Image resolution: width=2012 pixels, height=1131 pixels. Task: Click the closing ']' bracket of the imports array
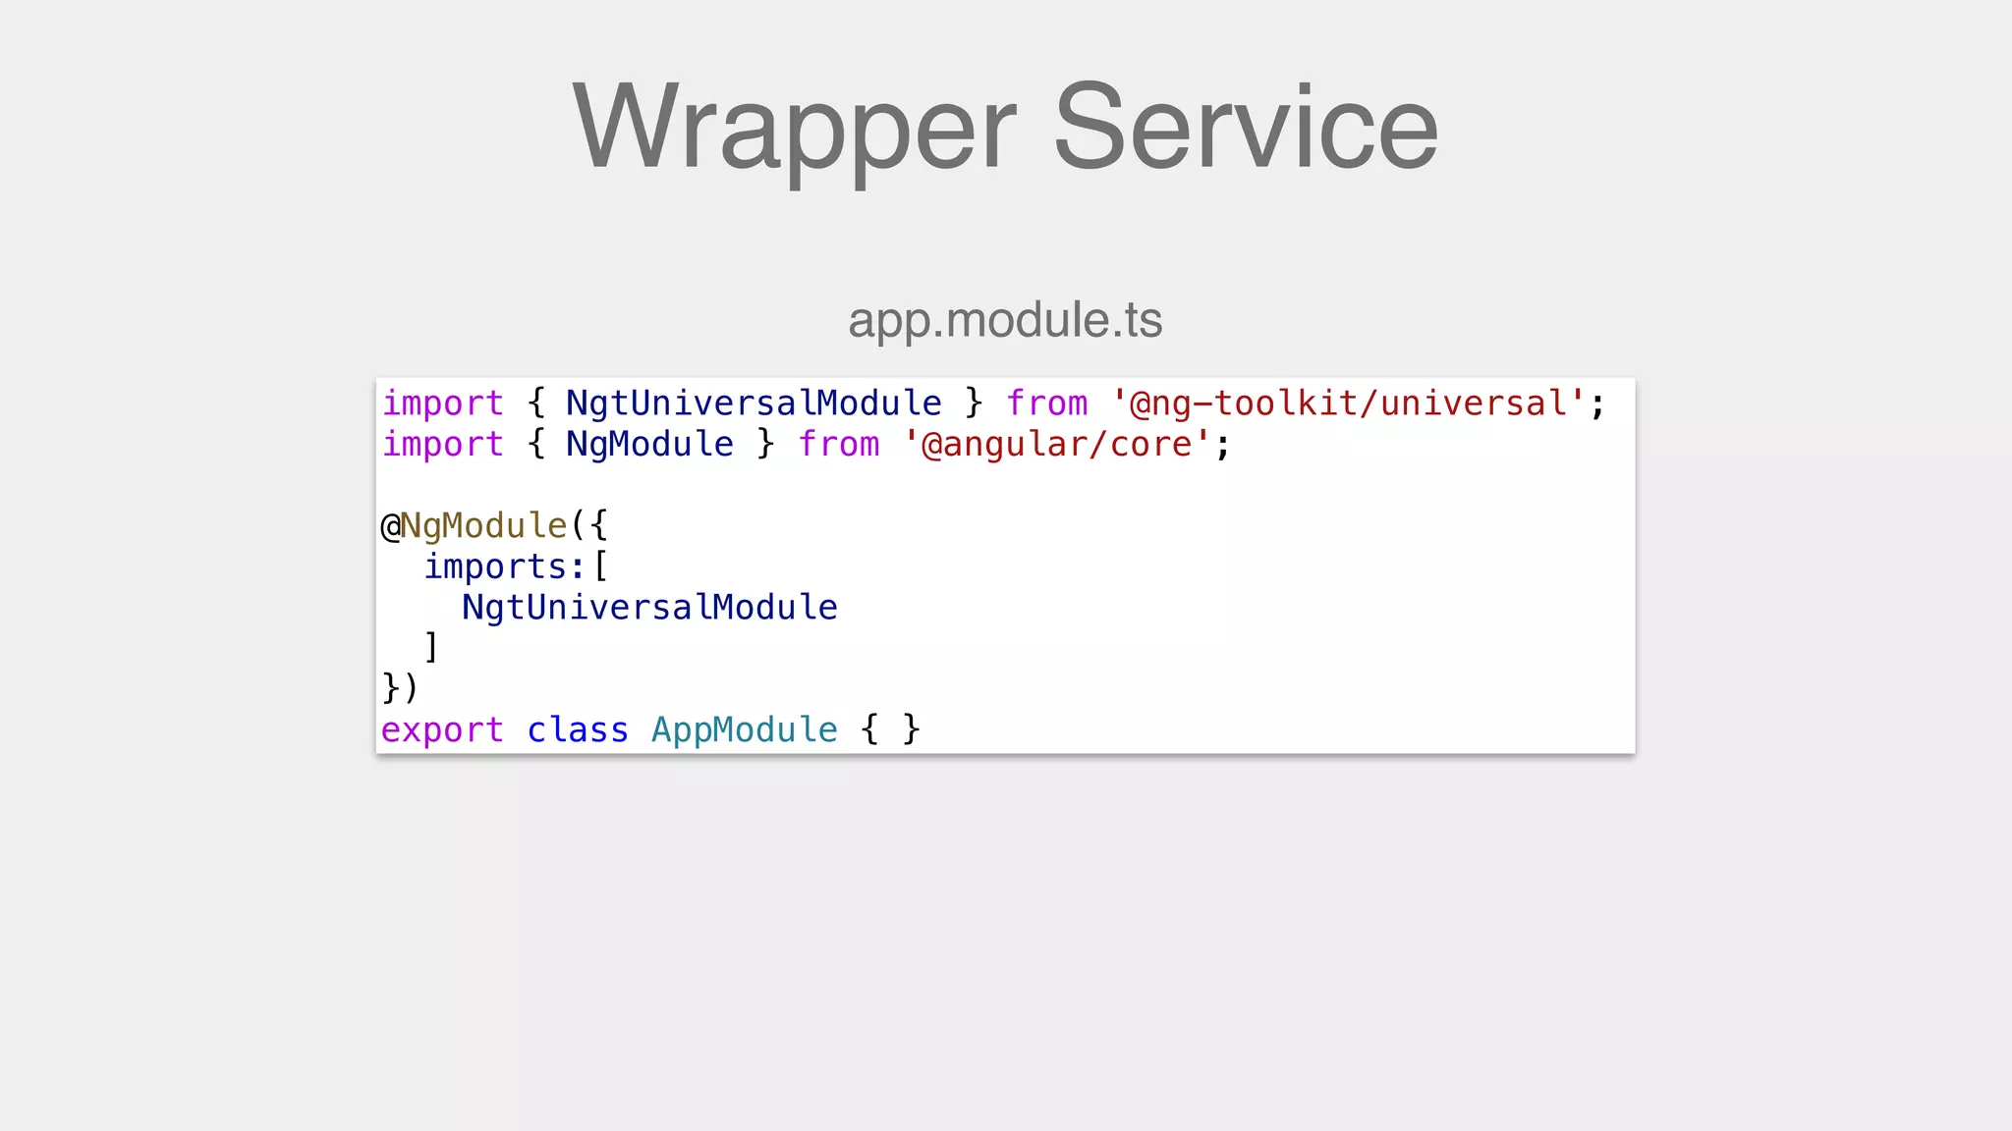coord(430,648)
